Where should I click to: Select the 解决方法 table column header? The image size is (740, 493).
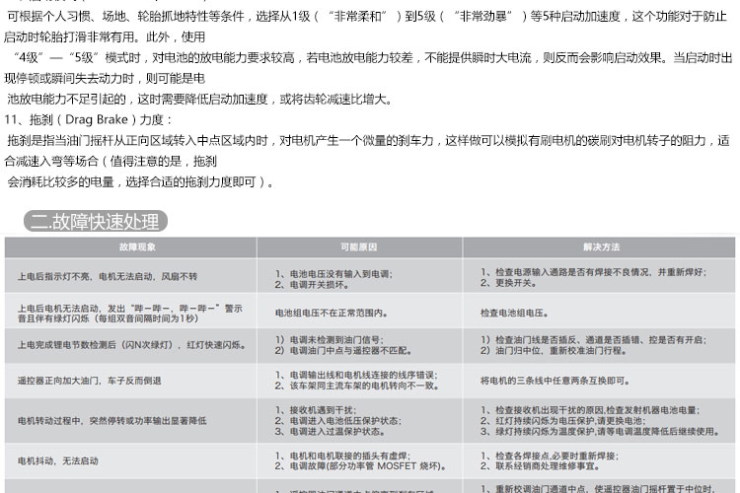[601, 246]
